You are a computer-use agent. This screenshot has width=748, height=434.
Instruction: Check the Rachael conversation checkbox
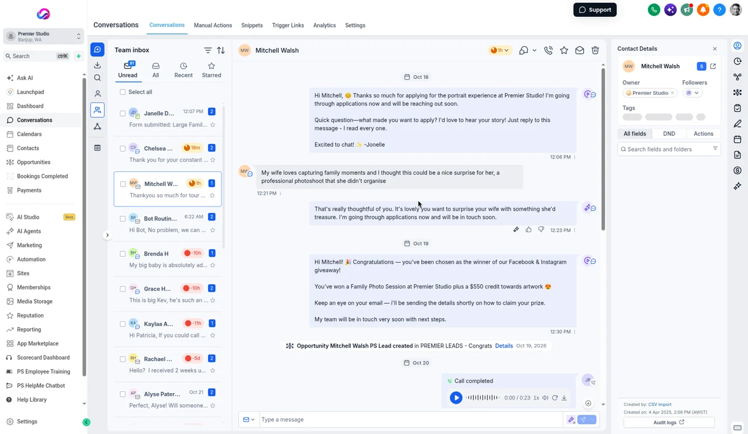[x=123, y=359]
